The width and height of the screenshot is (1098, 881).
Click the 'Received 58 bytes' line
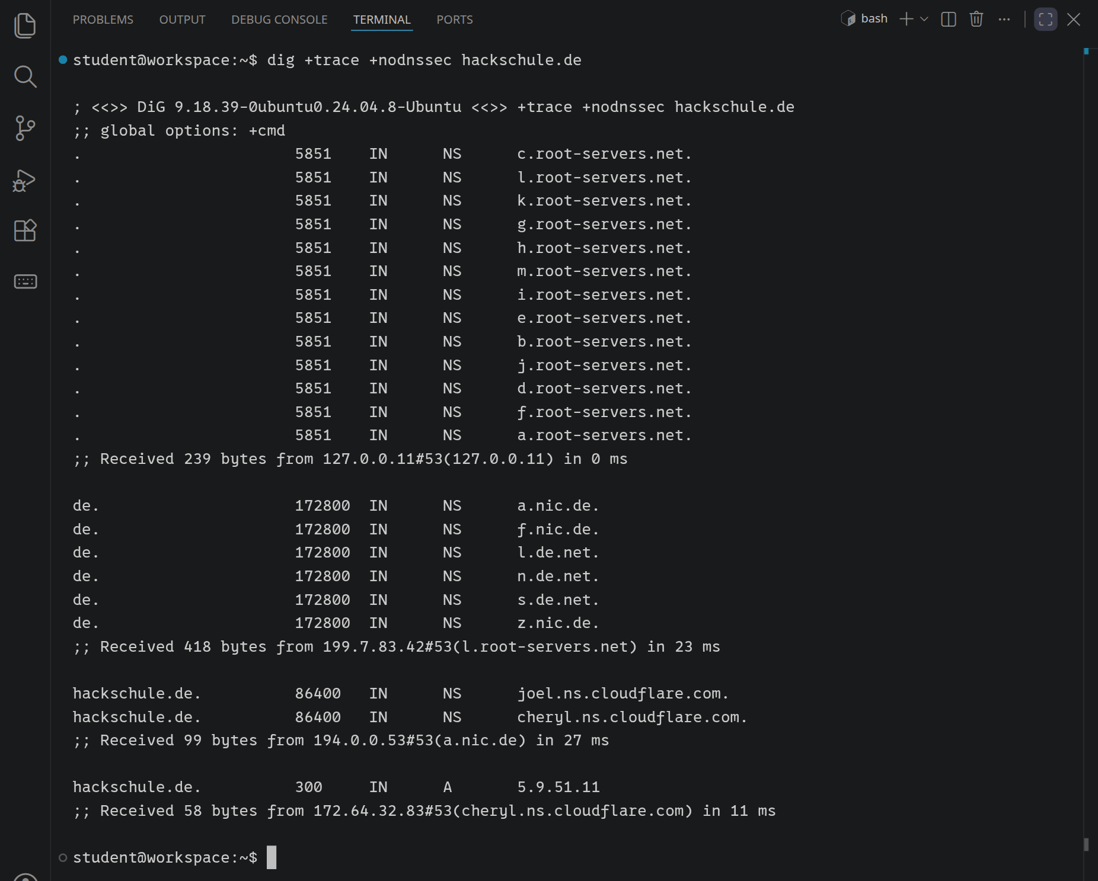tap(424, 810)
